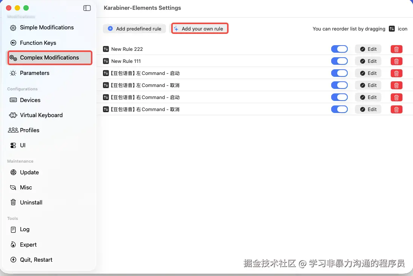Edit New Rule 111
Viewport: 413px width, 276px height.
(368, 61)
